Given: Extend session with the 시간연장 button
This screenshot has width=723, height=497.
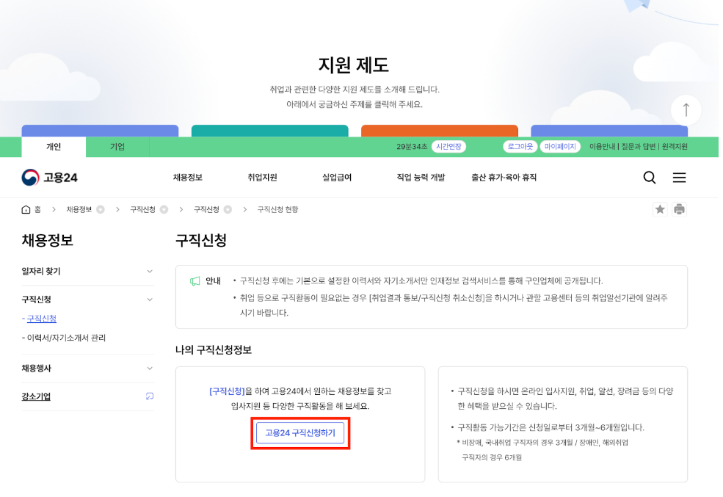Looking at the screenshot, I should (451, 146).
